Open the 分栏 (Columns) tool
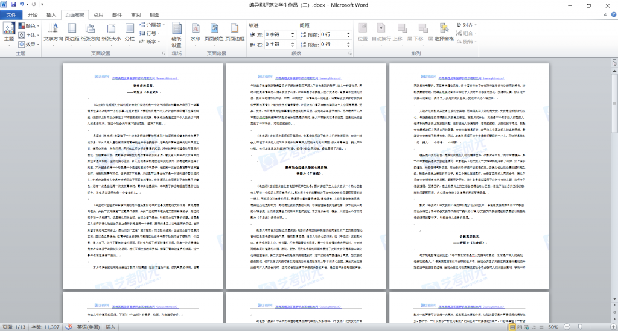The width and height of the screenshot is (618, 331). click(130, 32)
